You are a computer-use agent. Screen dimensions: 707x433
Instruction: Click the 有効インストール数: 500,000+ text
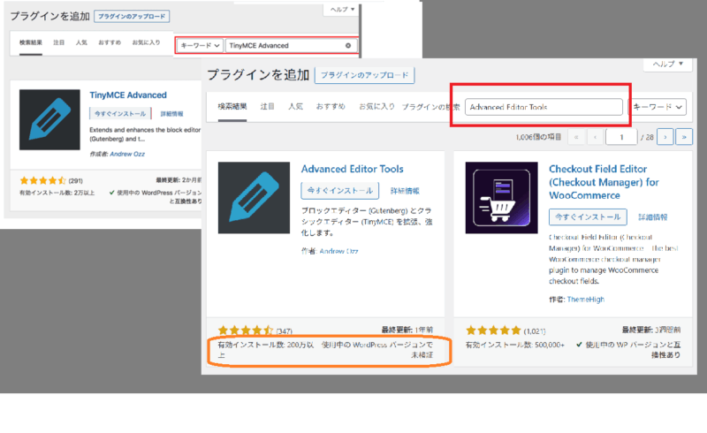515,345
